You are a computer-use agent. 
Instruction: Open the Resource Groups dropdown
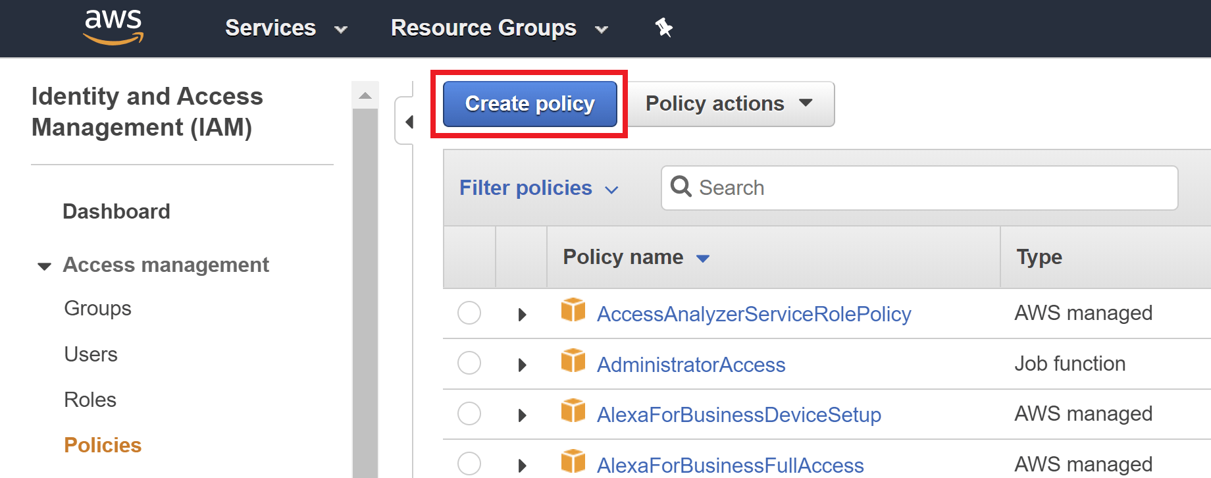500,28
